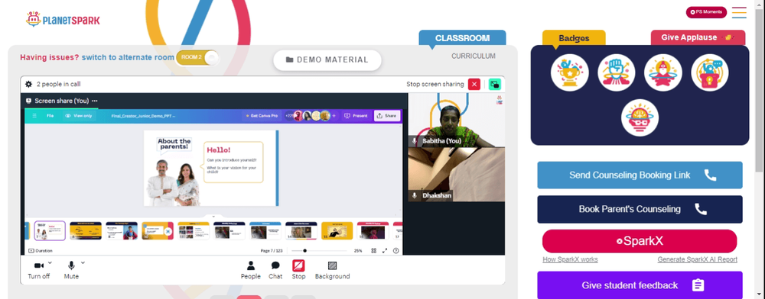This screenshot has height=299, width=765.
Task: Click Give student feedback button
Action: [640, 285]
